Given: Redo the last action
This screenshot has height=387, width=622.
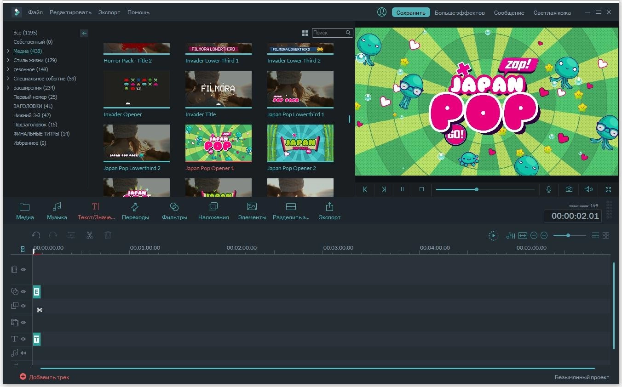Looking at the screenshot, I should (x=53, y=235).
